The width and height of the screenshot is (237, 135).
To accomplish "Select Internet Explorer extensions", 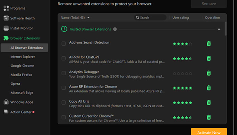I will (x=23, y=57).
